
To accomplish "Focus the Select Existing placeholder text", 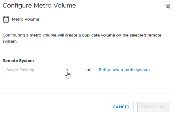I will 20,70.
